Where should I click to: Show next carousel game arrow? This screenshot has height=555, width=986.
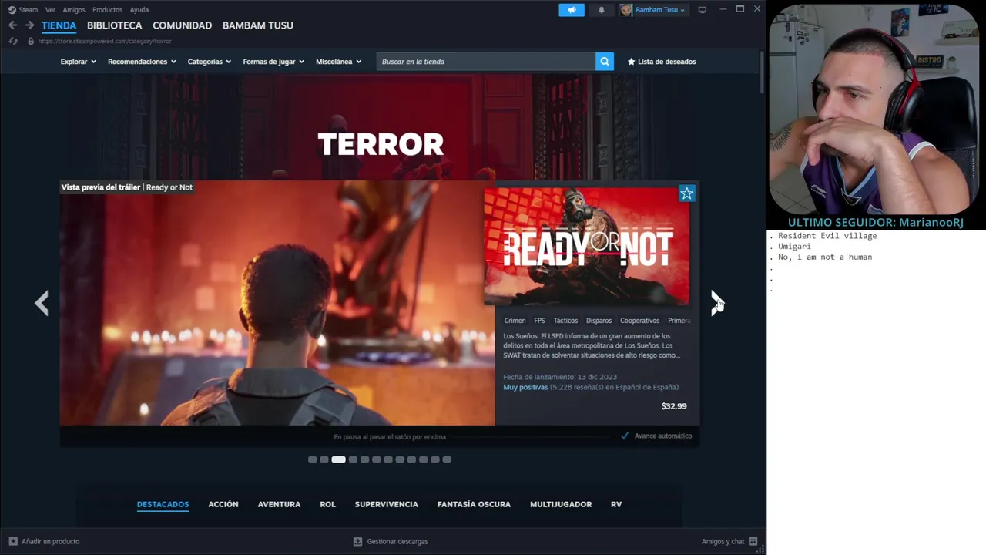pyautogui.click(x=717, y=303)
